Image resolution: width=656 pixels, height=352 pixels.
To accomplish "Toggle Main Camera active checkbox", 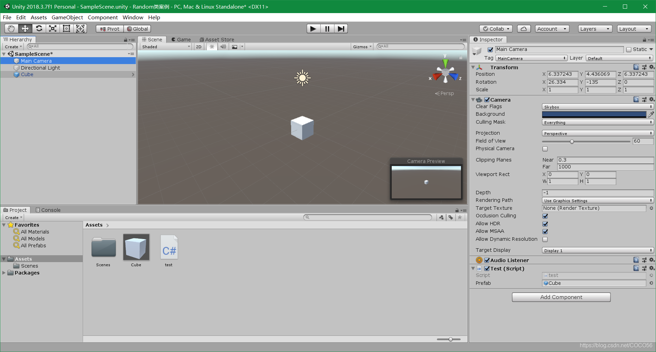I will click(490, 50).
